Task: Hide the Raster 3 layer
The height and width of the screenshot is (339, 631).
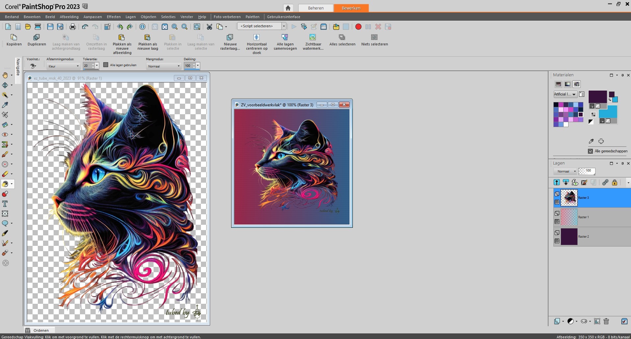Action: click(x=557, y=202)
